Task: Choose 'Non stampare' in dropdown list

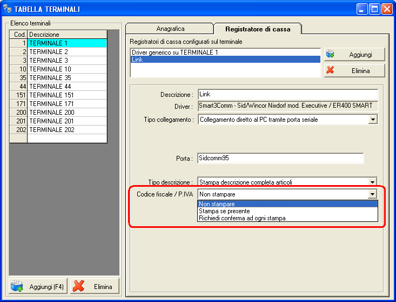Action: tap(287, 204)
